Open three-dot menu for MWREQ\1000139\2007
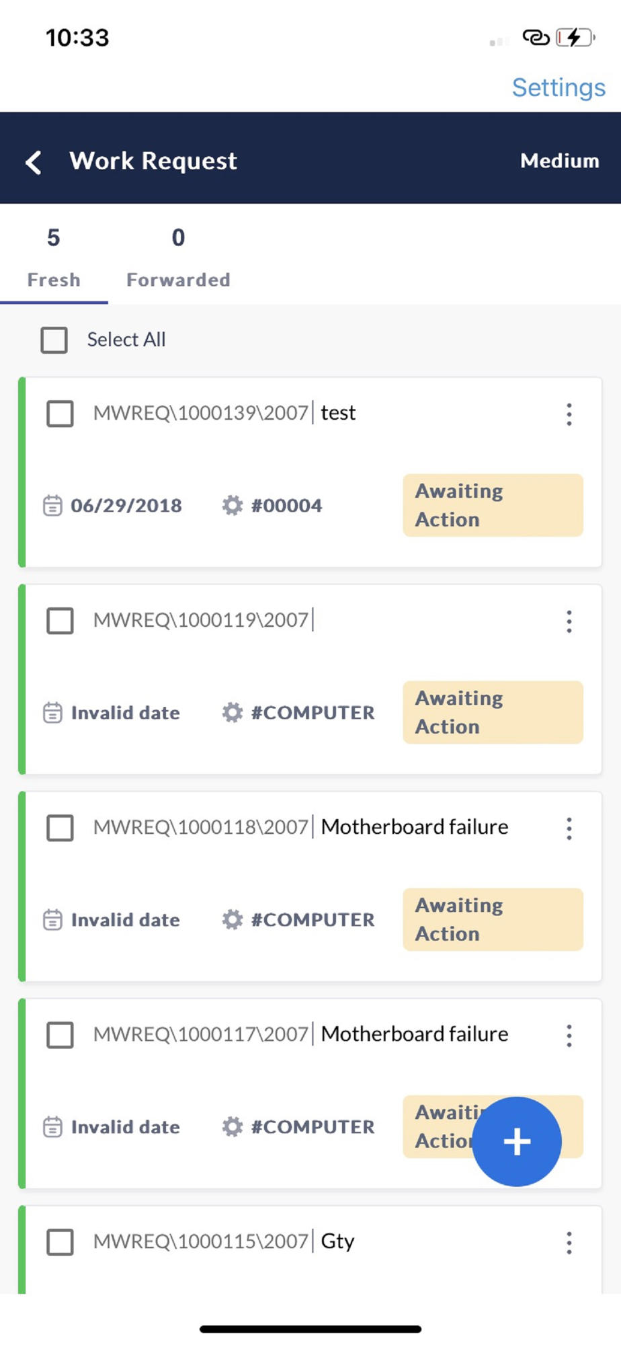Viewport: 621px width, 1345px height. coord(569,414)
